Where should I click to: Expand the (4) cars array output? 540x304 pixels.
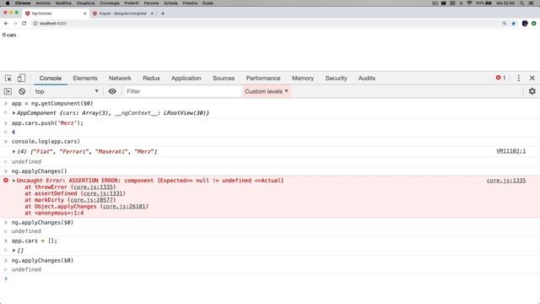[13, 152]
